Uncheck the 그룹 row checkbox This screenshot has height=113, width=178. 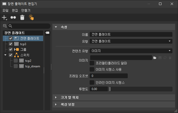tap(11, 49)
